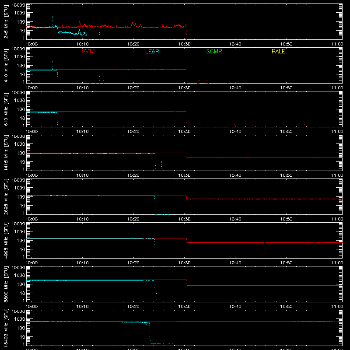Click the "8800 MHz [SFU]" axis title
350x350 pixels.
click(6, 284)
